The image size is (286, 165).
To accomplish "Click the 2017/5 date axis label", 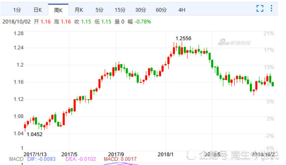I will (69, 154).
